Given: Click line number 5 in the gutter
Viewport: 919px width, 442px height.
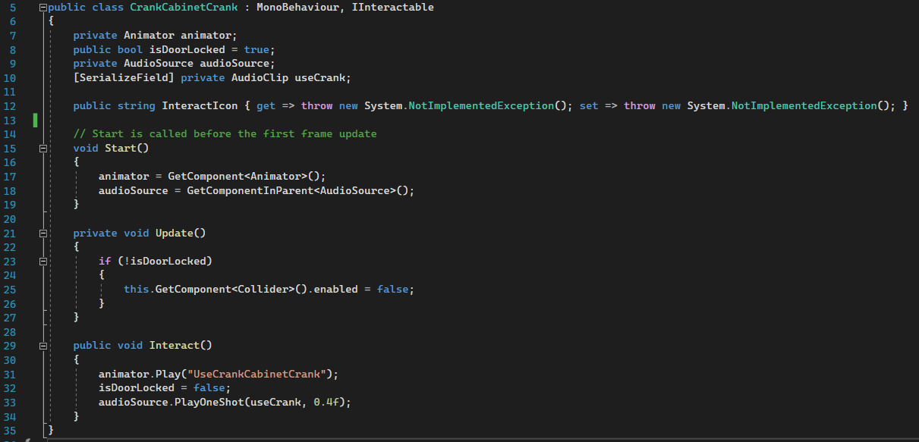Looking at the screenshot, I should click(13, 8).
